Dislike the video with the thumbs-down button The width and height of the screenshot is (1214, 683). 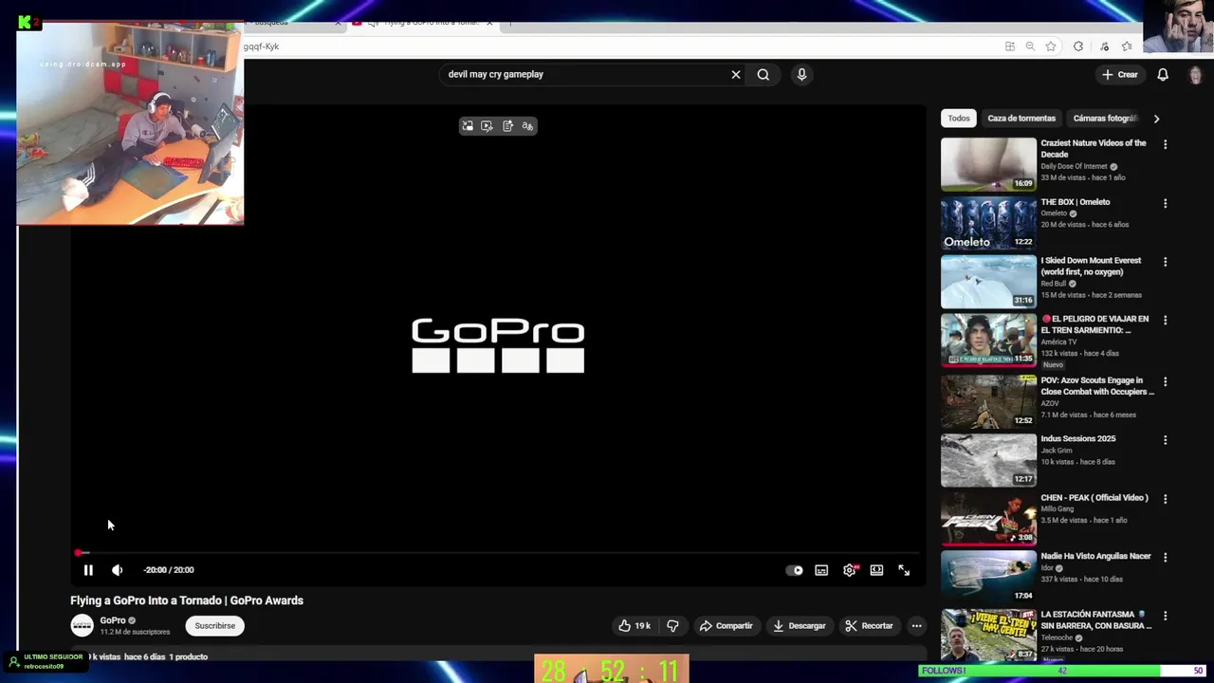pos(672,625)
